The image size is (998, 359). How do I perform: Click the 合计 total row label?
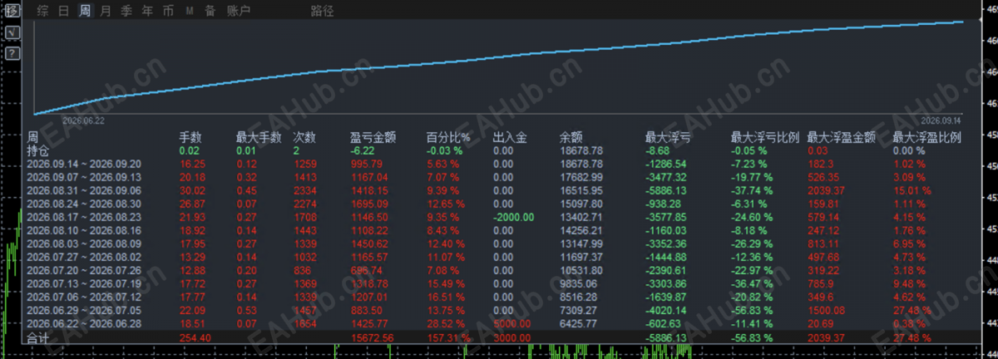click(x=38, y=337)
